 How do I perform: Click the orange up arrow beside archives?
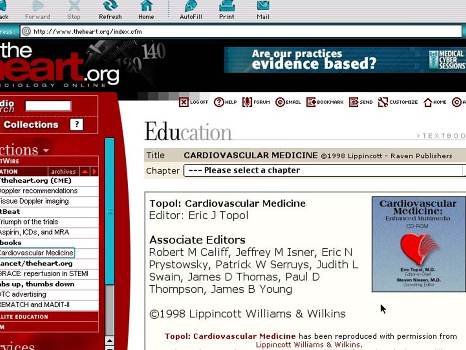coord(85,172)
